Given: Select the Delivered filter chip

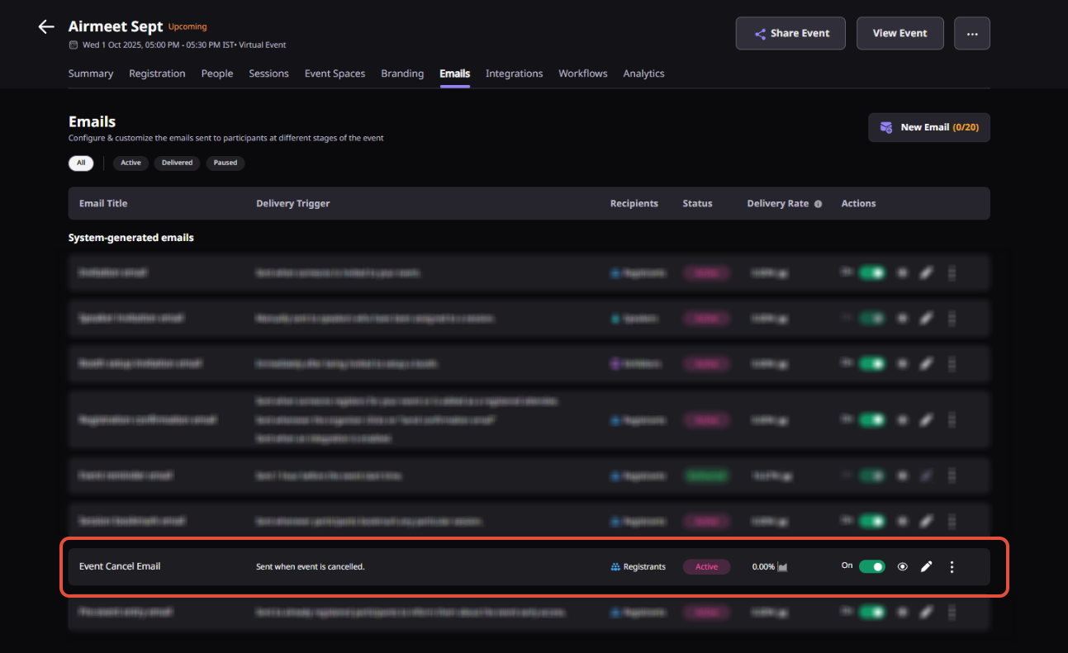Looking at the screenshot, I should pyautogui.click(x=177, y=163).
